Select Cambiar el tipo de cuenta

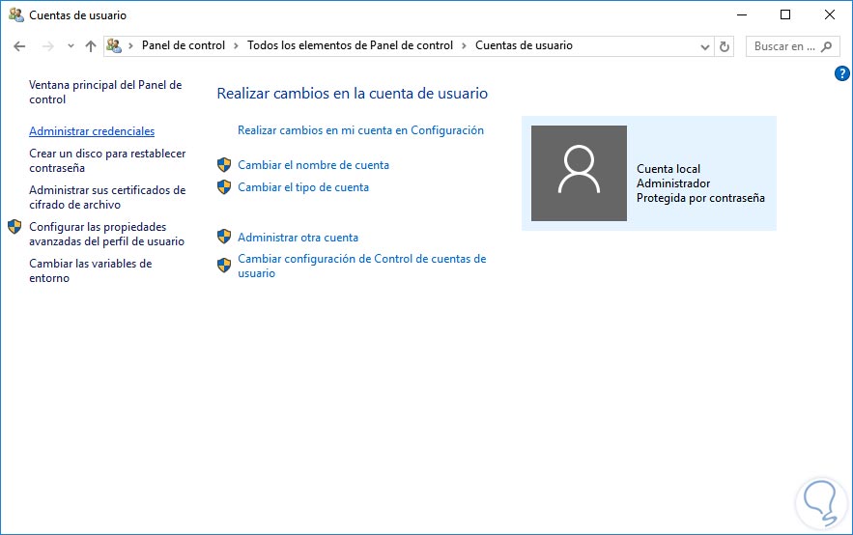click(303, 187)
